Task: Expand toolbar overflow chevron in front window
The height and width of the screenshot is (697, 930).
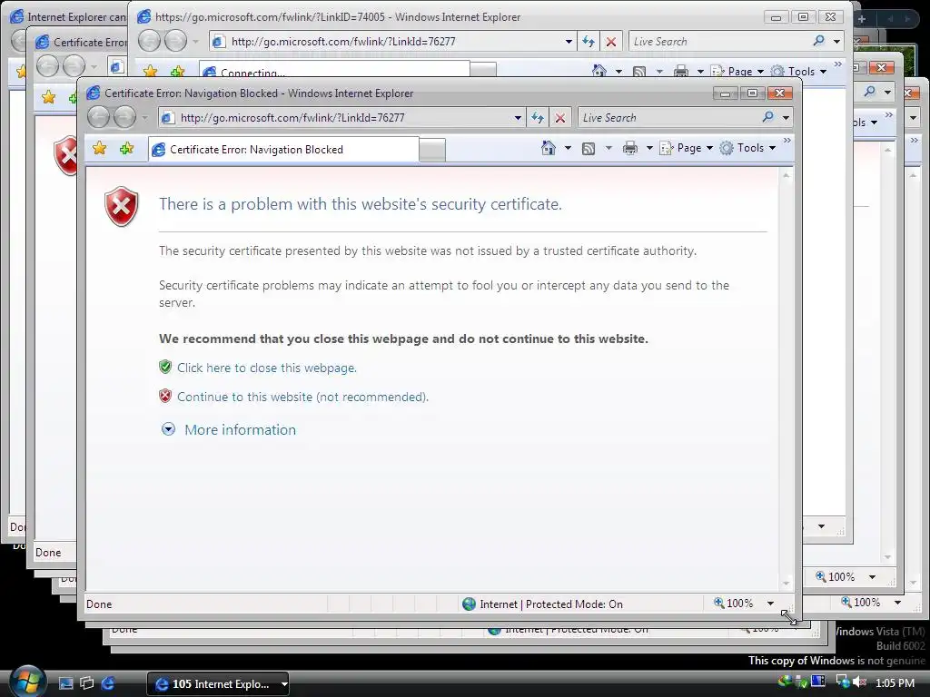Action: (x=787, y=141)
